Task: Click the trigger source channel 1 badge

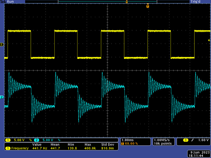Action: coord(186,140)
